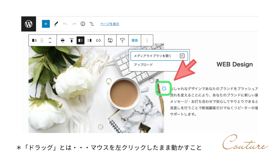
Task: Click the Media & Text block type icon
Action: coord(34,40)
